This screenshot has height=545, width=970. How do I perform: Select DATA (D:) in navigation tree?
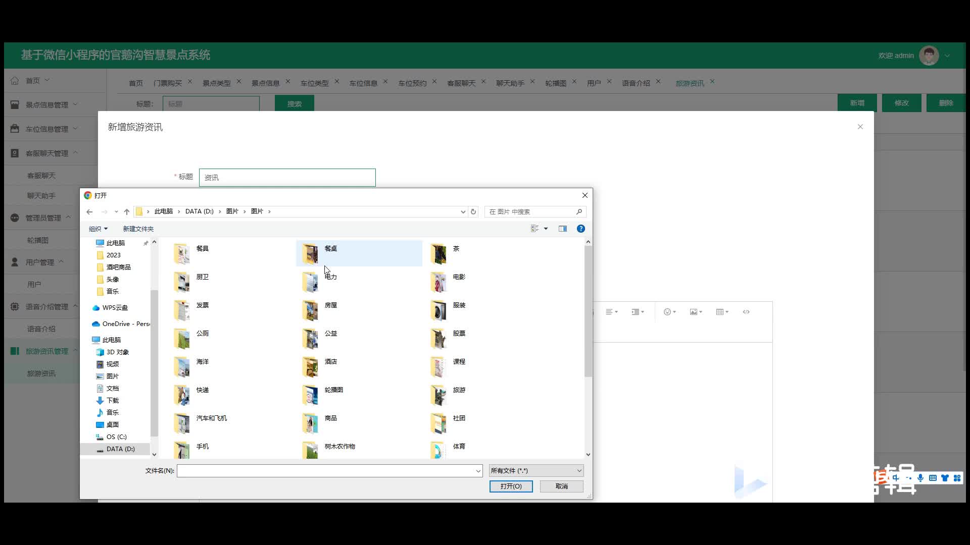tap(120, 449)
